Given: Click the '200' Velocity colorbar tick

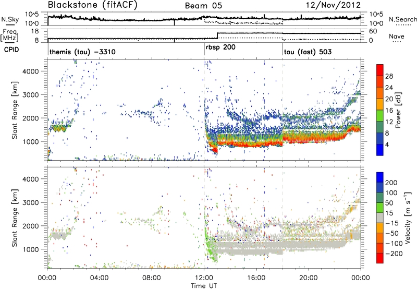Looking at the screenshot, I should [x=391, y=183].
